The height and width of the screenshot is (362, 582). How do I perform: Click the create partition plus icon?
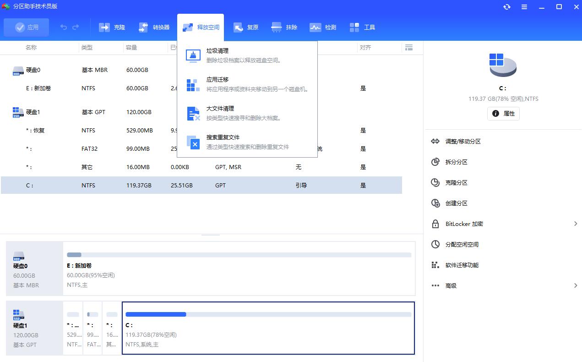(x=435, y=203)
